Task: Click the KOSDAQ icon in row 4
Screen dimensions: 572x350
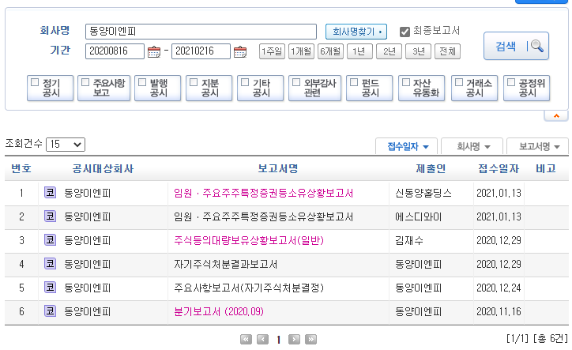Action: point(50,264)
